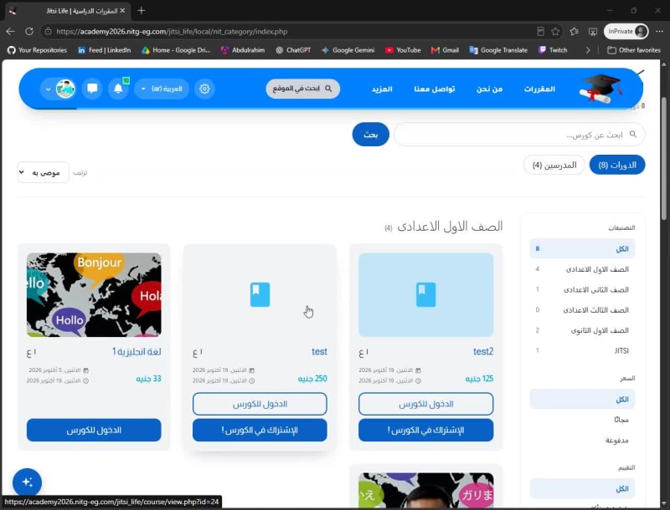This screenshot has height=510, width=670.
Task: Select الكل category filter with count 8
Action: pyautogui.click(x=582, y=248)
